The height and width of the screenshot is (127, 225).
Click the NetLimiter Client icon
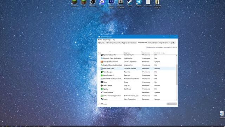102,68
